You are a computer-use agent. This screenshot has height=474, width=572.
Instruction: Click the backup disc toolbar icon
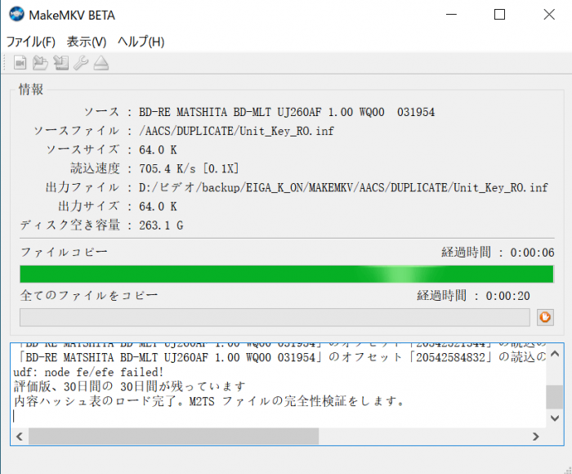click(61, 63)
